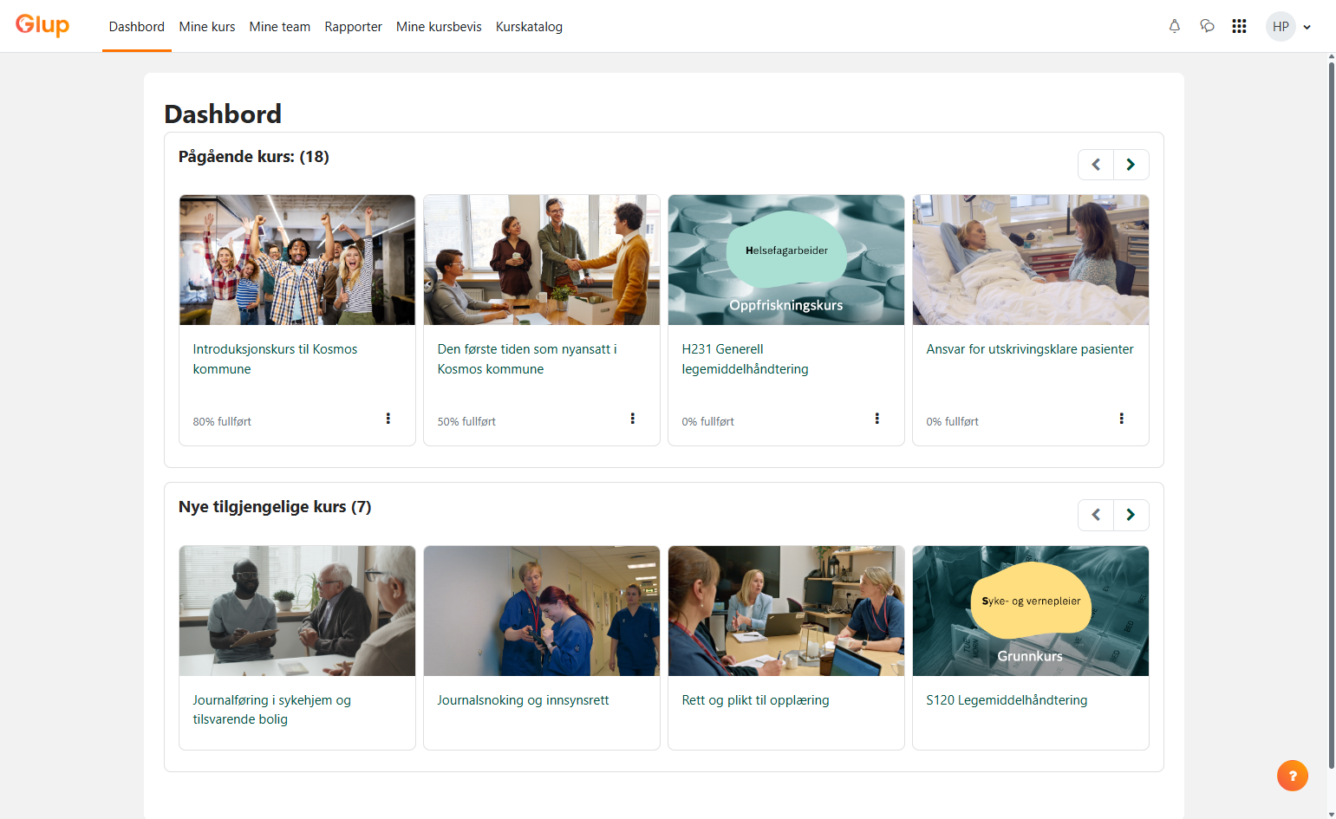Click the handshake office course thumbnail

pos(542,260)
